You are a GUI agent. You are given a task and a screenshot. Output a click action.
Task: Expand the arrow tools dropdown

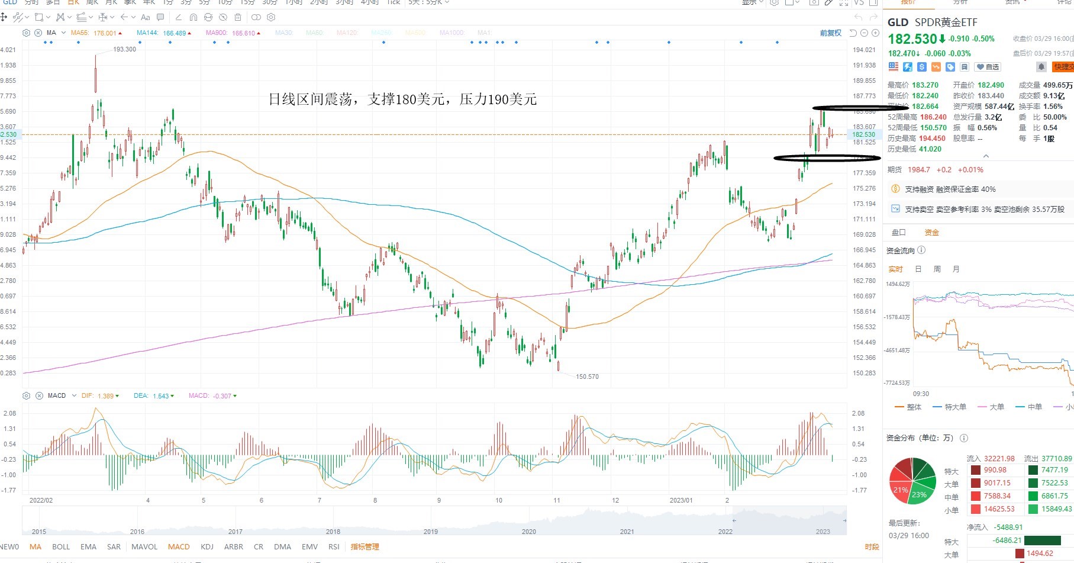[133, 17]
